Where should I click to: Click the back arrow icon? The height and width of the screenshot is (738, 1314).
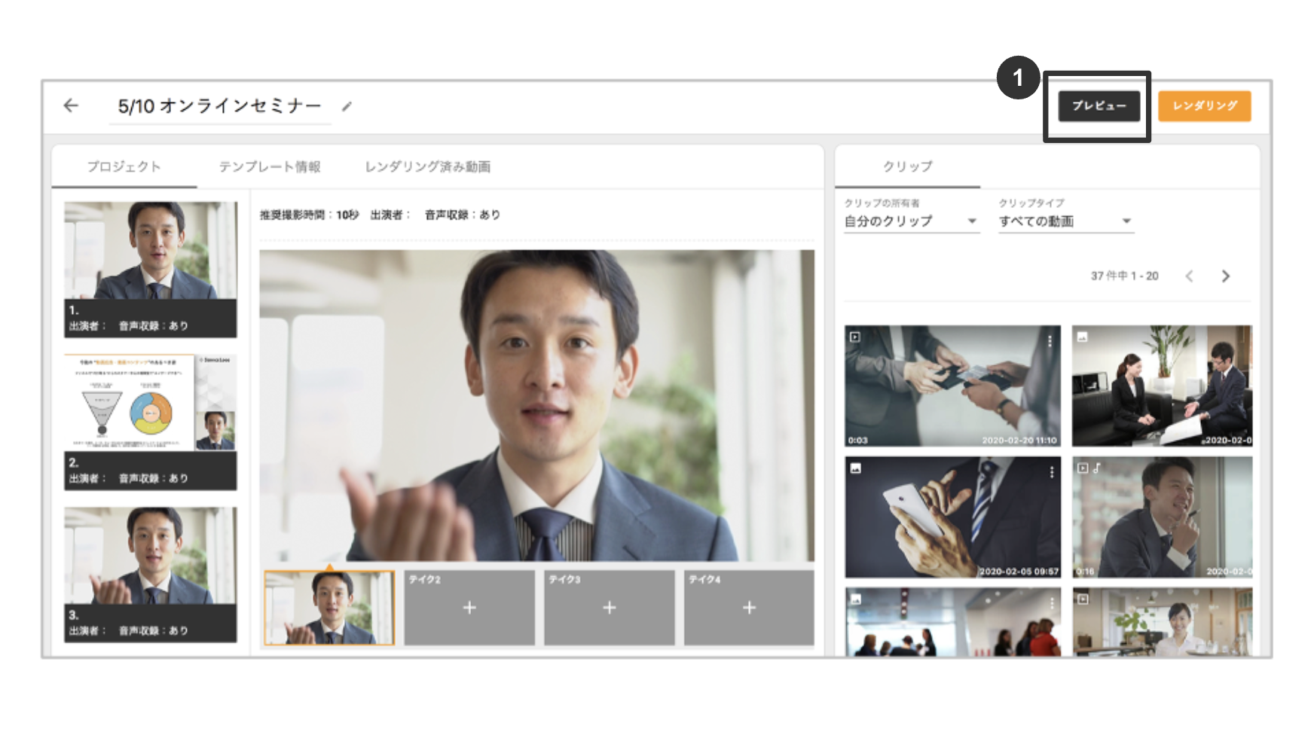pos(71,105)
